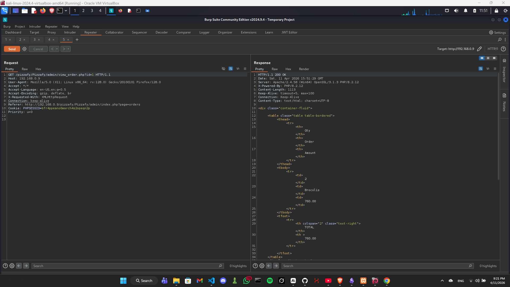
Task: Switch request view to Hex
Action: coord(38,69)
